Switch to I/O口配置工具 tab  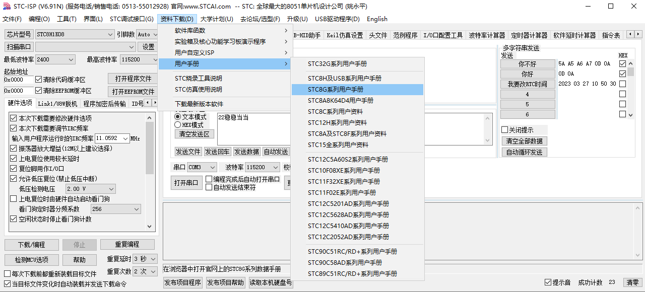coord(443,35)
